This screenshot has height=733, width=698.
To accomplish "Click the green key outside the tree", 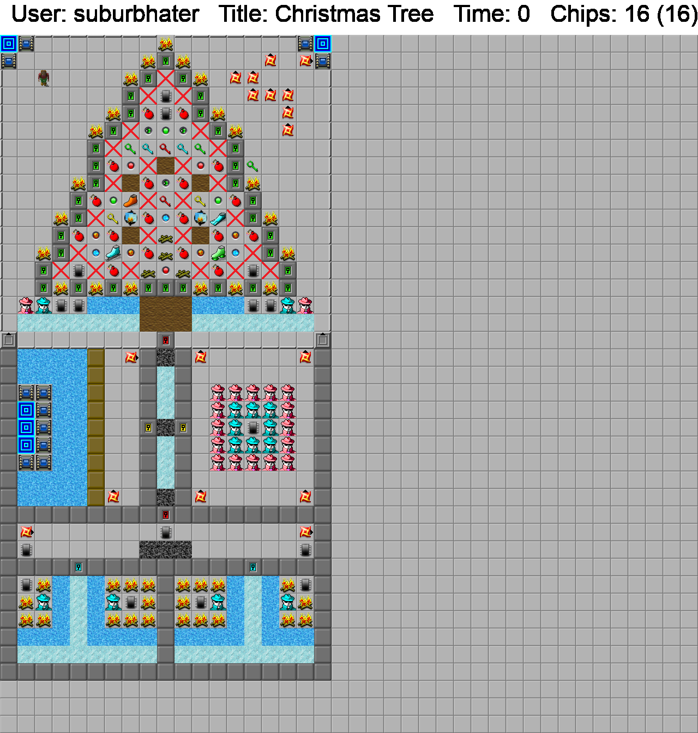I will (252, 166).
